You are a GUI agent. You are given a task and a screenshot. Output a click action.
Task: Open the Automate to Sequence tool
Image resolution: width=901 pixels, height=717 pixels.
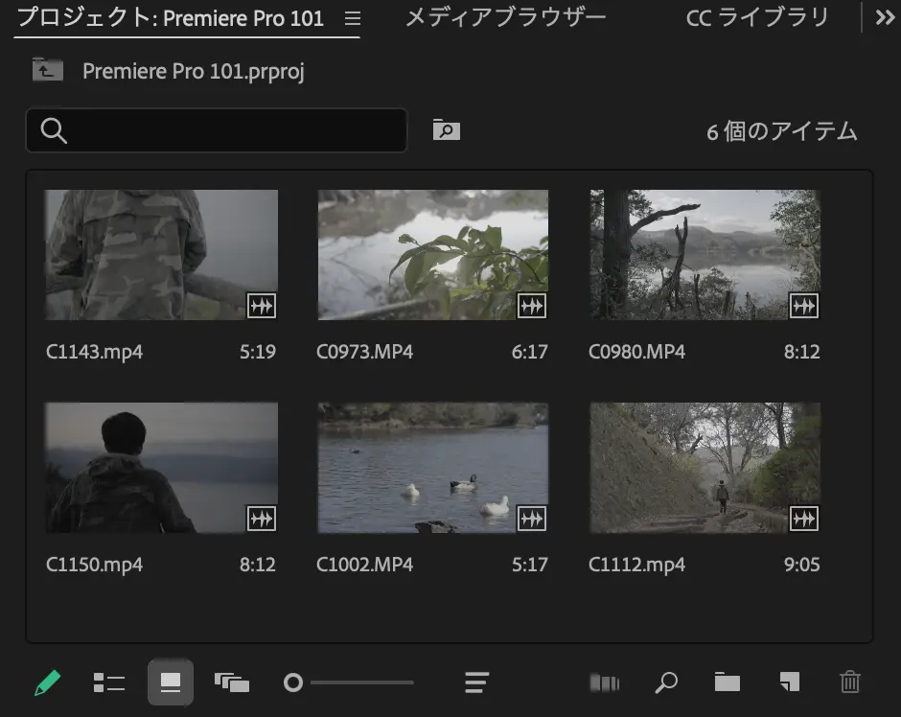pos(605,682)
